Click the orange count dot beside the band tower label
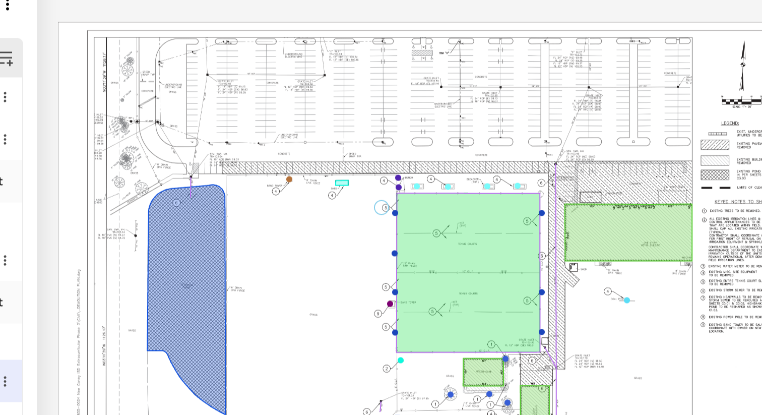762x415 pixels. point(289,179)
